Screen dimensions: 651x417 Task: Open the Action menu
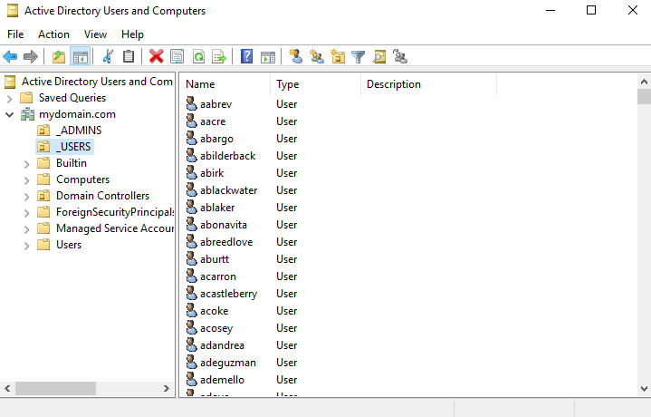click(53, 34)
